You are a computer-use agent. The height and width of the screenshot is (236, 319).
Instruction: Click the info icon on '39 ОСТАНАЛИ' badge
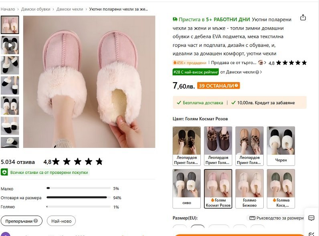(x=236, y=86)
